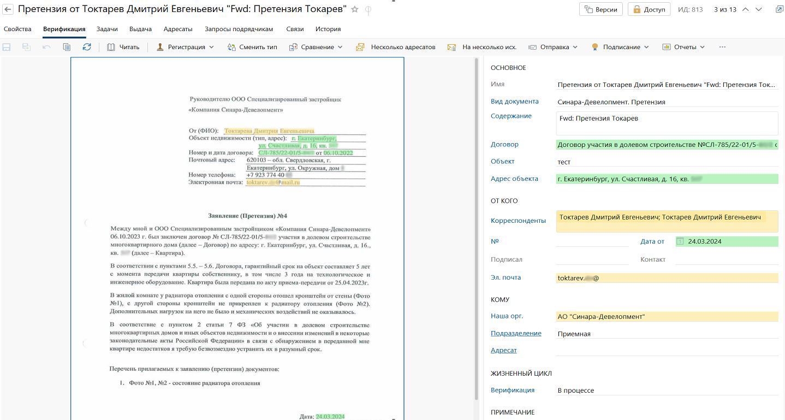Click the Версии button
The width and height of the screenshot is (785, 420).
pos(600,9)
